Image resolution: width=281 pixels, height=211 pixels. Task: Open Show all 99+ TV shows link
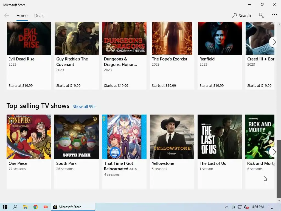pos(84,107)
